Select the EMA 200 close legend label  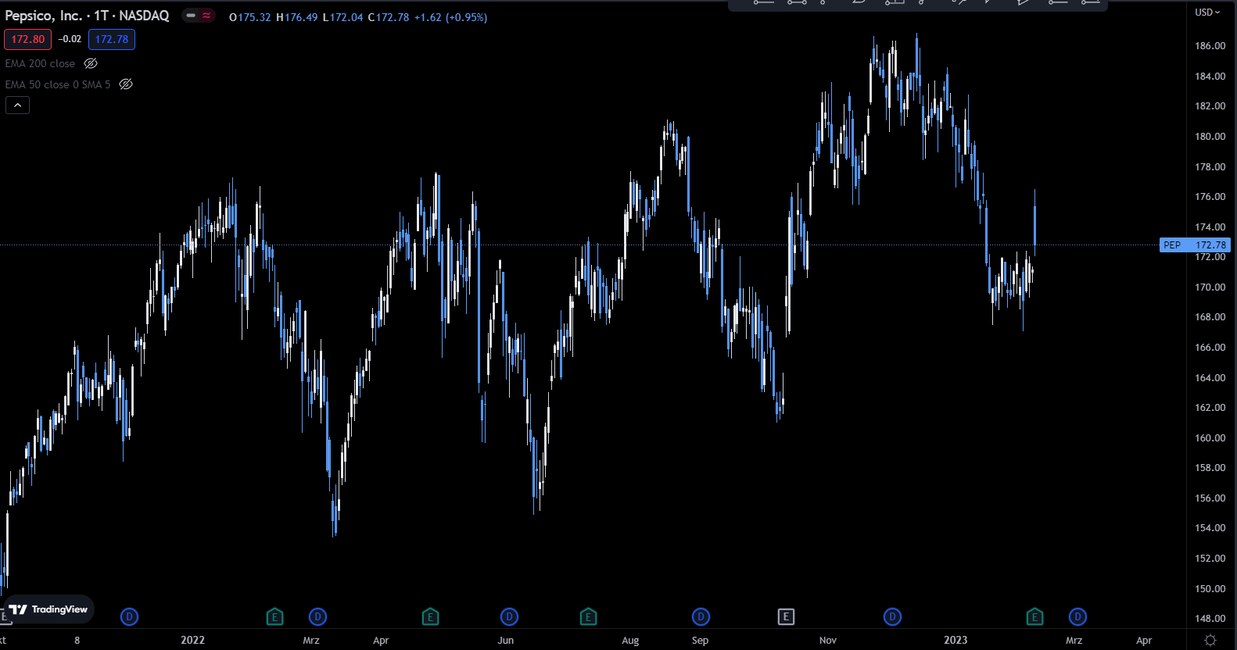[x=40, y=63]
